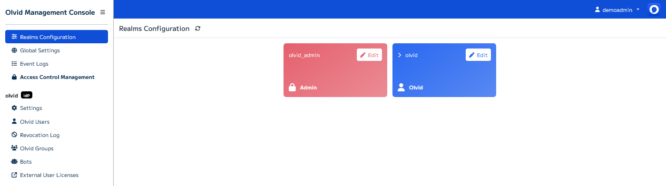Viewport: 666px width, 186px height.
Task: Click the external link icon of External User Licenses
Action: pyautogui.click(x=14, y=175)
